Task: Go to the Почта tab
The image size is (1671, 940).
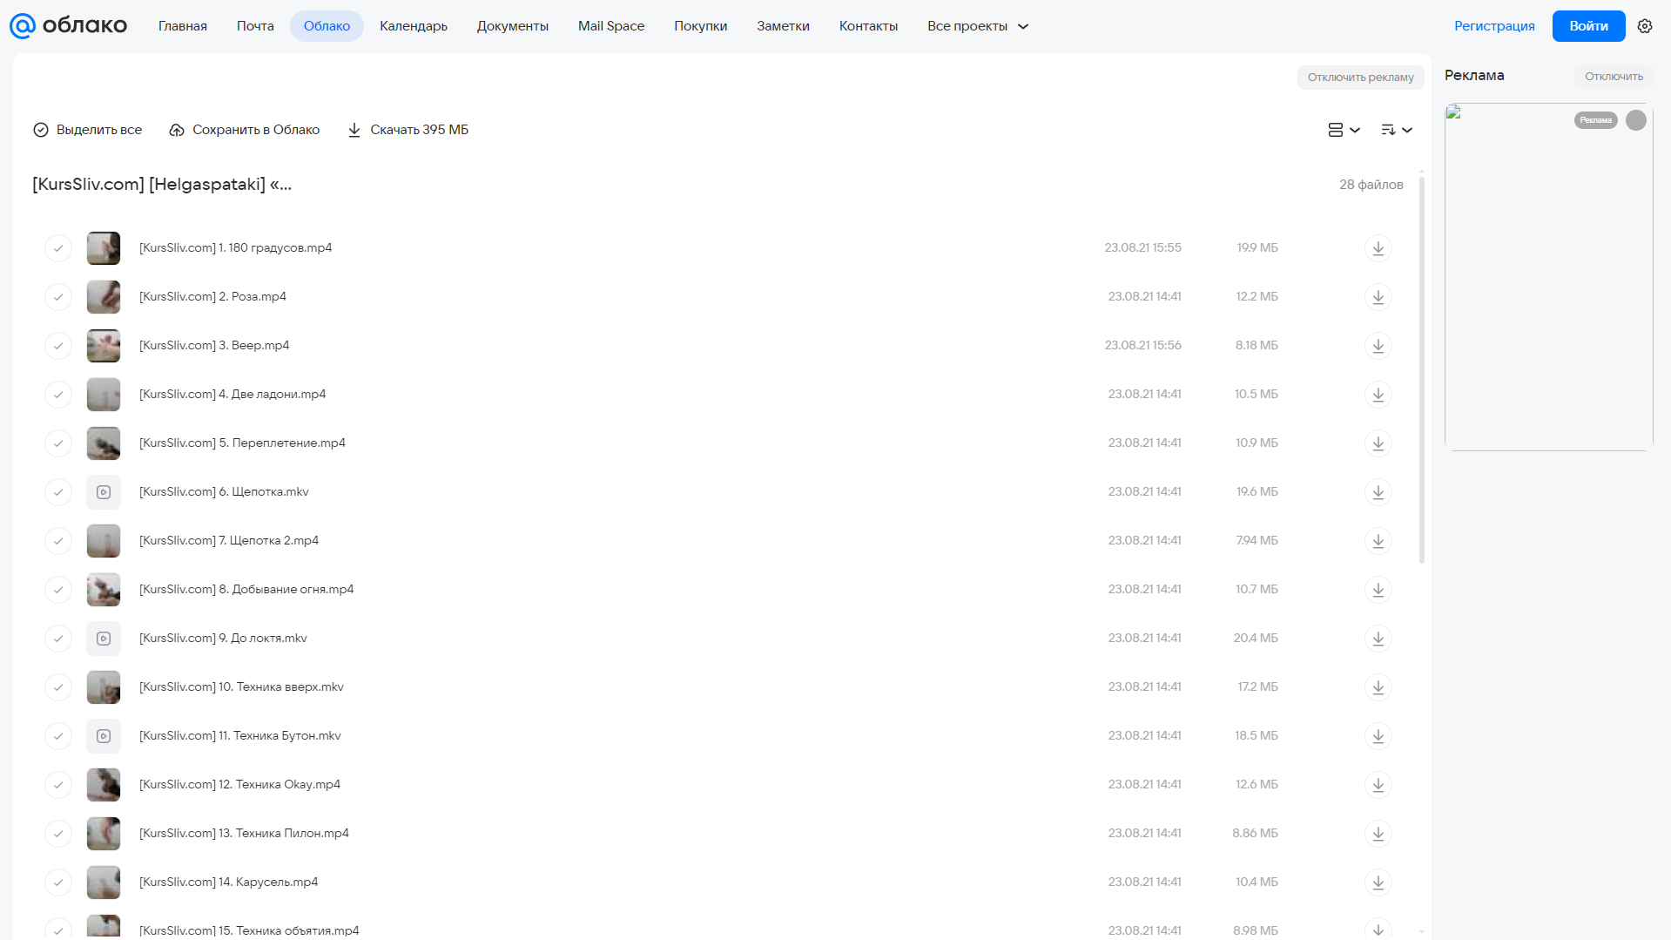Action: 255,26
